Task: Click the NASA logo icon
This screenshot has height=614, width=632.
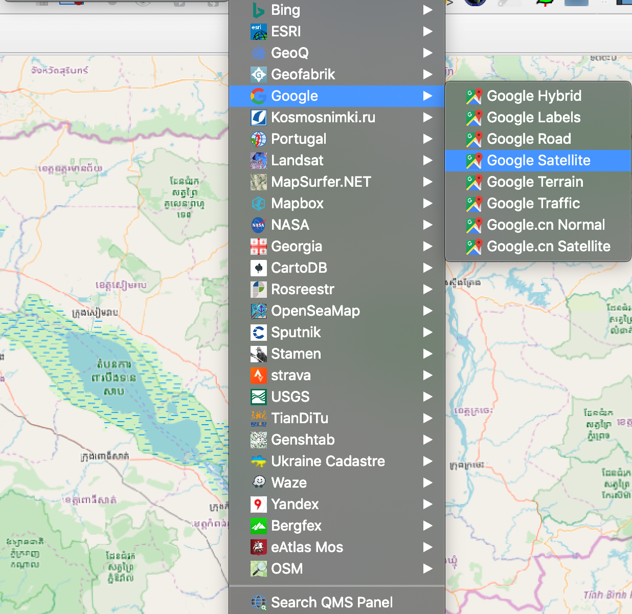Action: (x=259, y=225)
